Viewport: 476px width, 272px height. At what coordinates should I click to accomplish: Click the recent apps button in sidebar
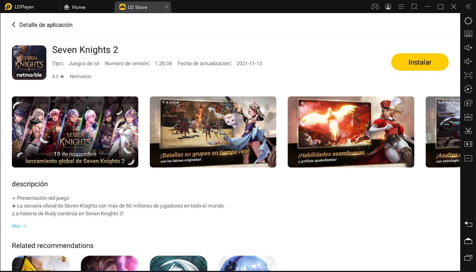click(468, 258)
